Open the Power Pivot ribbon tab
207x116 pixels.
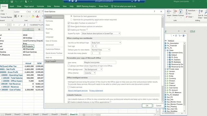click(103, 6)
